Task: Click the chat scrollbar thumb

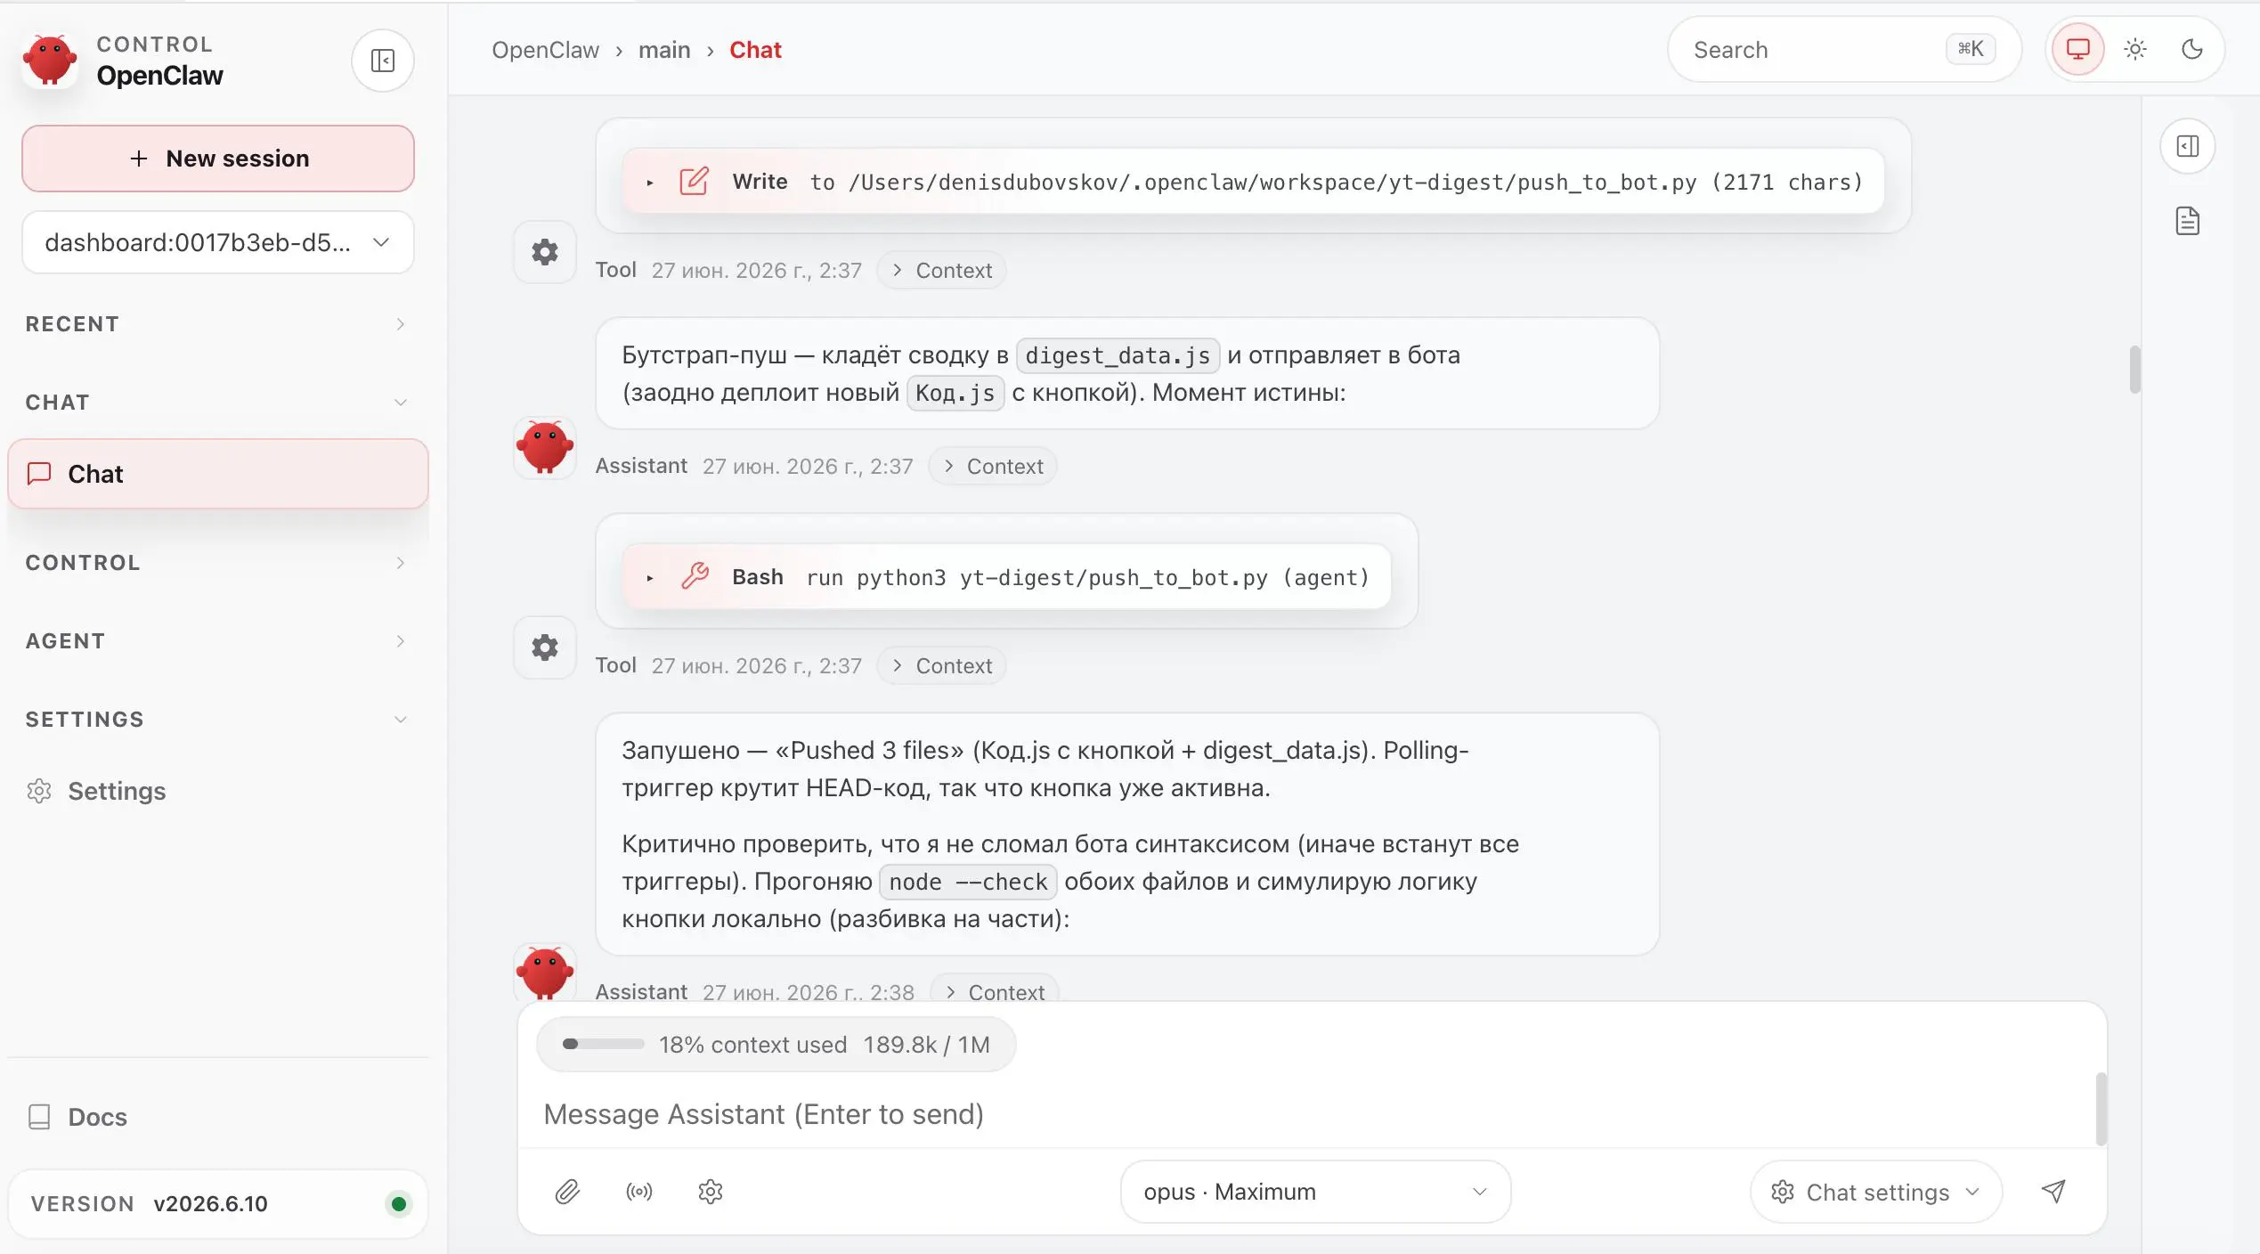Action: pyautogui.click(x=2134, y=369)
